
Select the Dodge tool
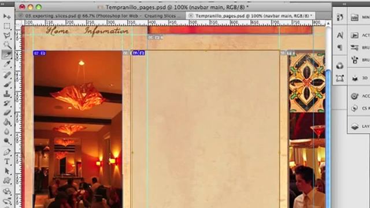(x=7, y=141)
